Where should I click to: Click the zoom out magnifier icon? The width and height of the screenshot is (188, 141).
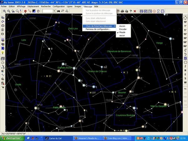[x=9, y=11]
